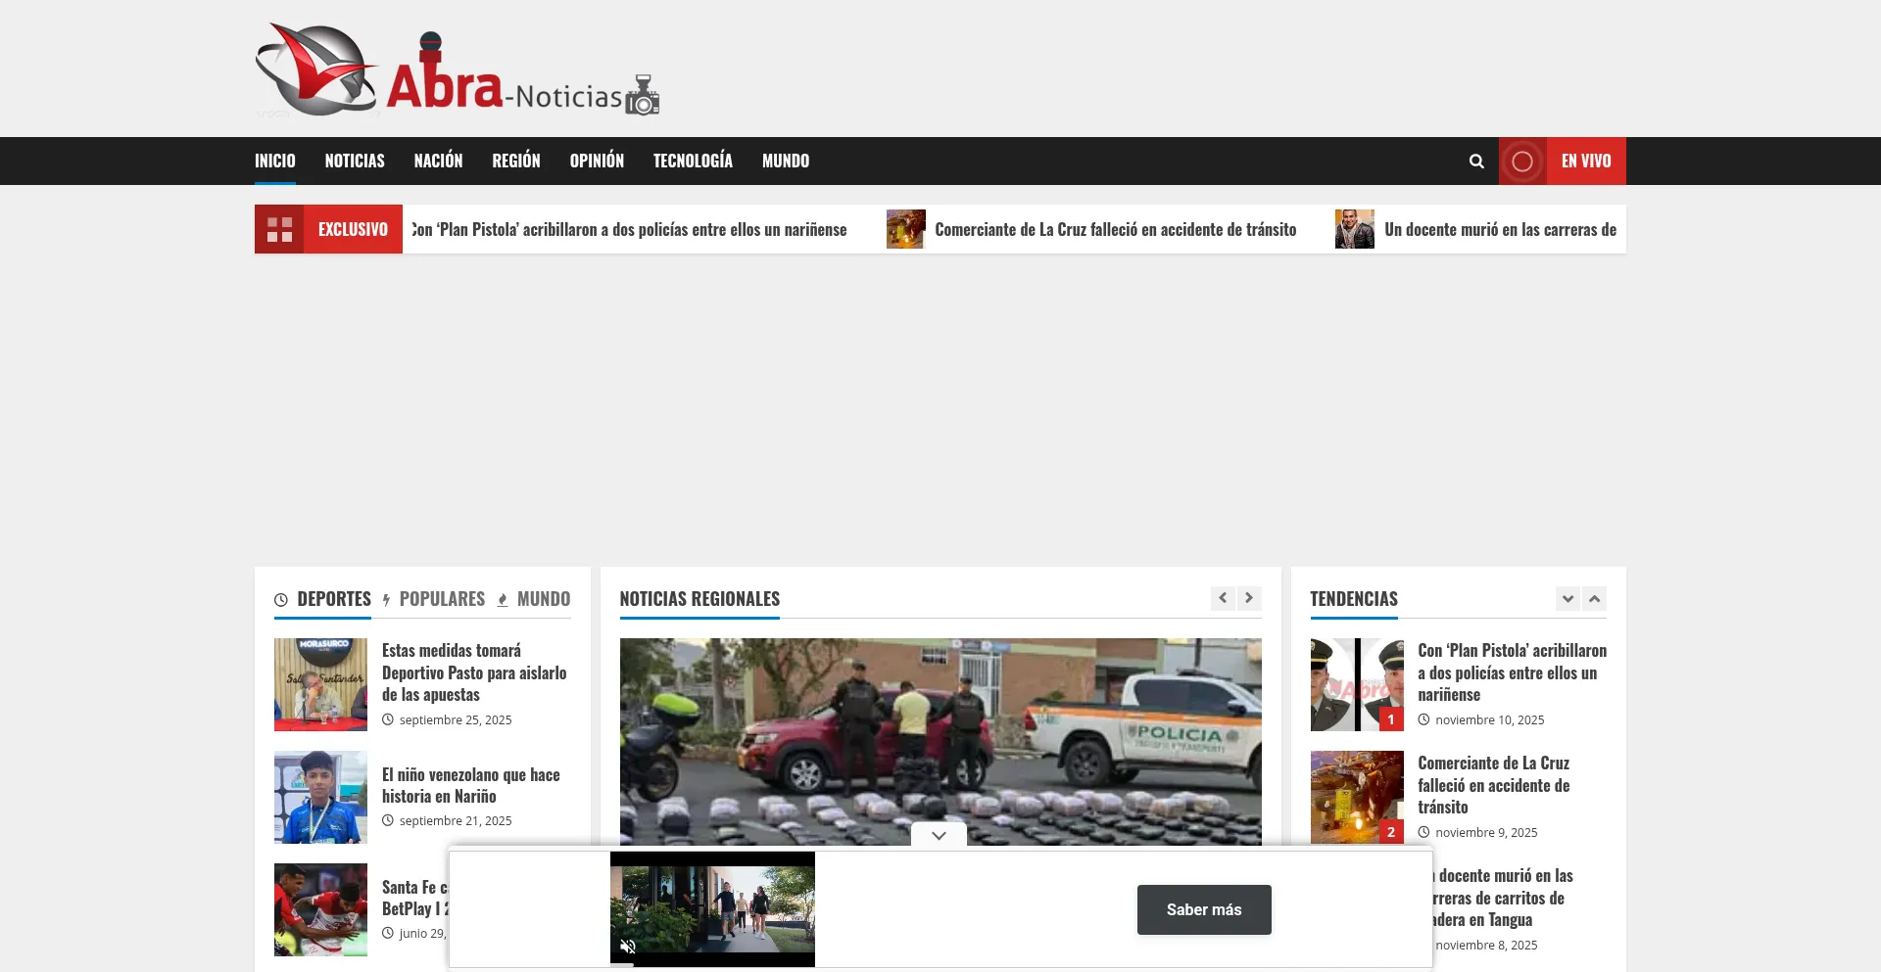Switch to the Mundo tab in sidebar
Screen dimensions: 1881x972
(543, 599)
